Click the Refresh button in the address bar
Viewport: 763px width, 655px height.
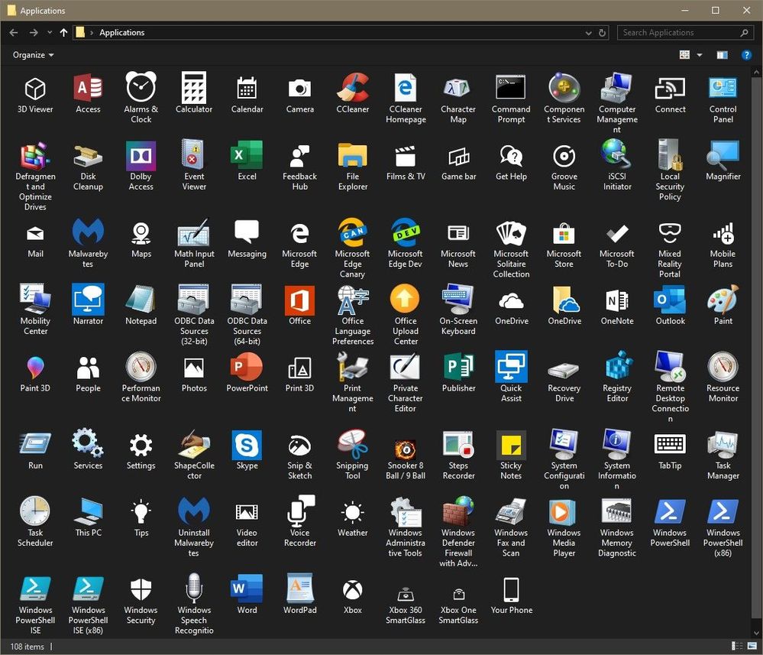pyautogui.click(x=603, y=32)
